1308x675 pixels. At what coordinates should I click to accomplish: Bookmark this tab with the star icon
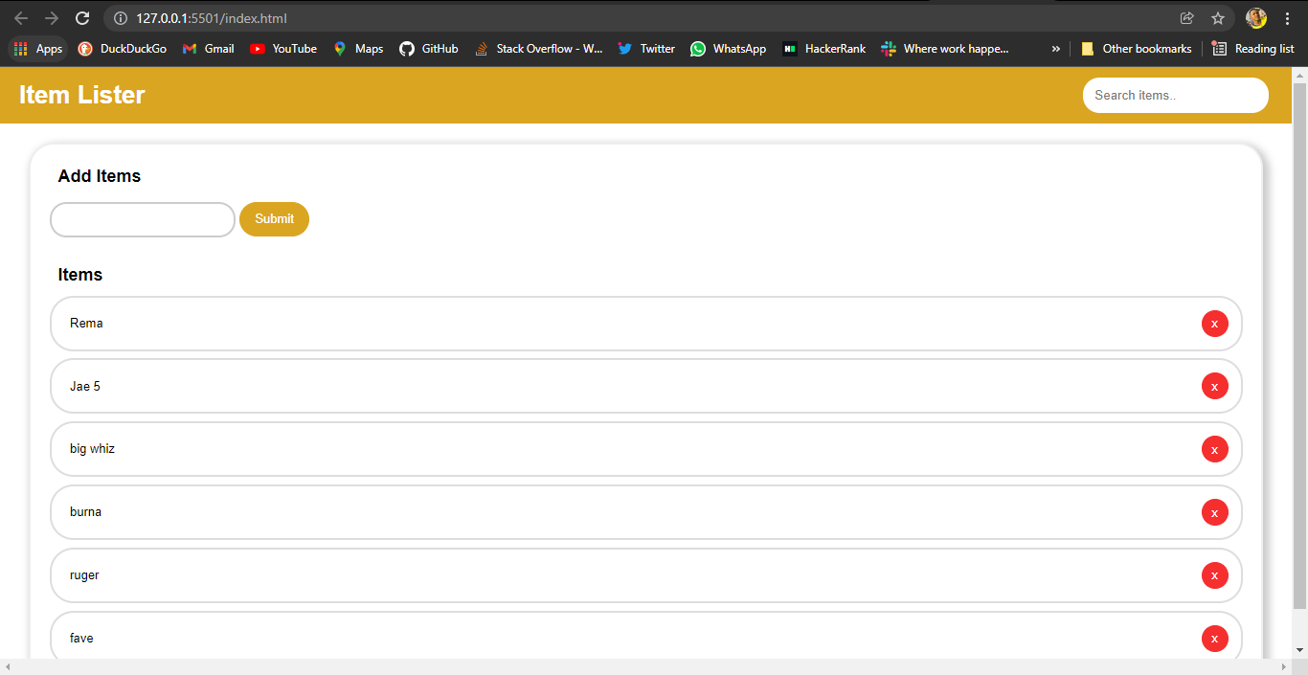[x=1218, y=18]
